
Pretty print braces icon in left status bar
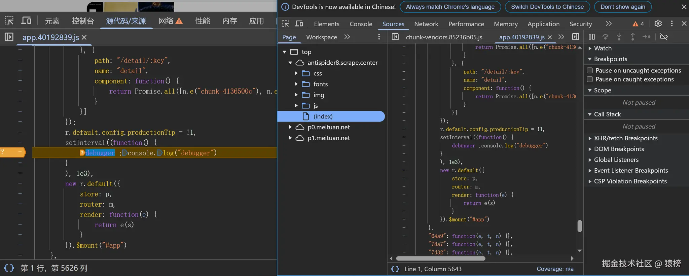(x=9, y=268)
